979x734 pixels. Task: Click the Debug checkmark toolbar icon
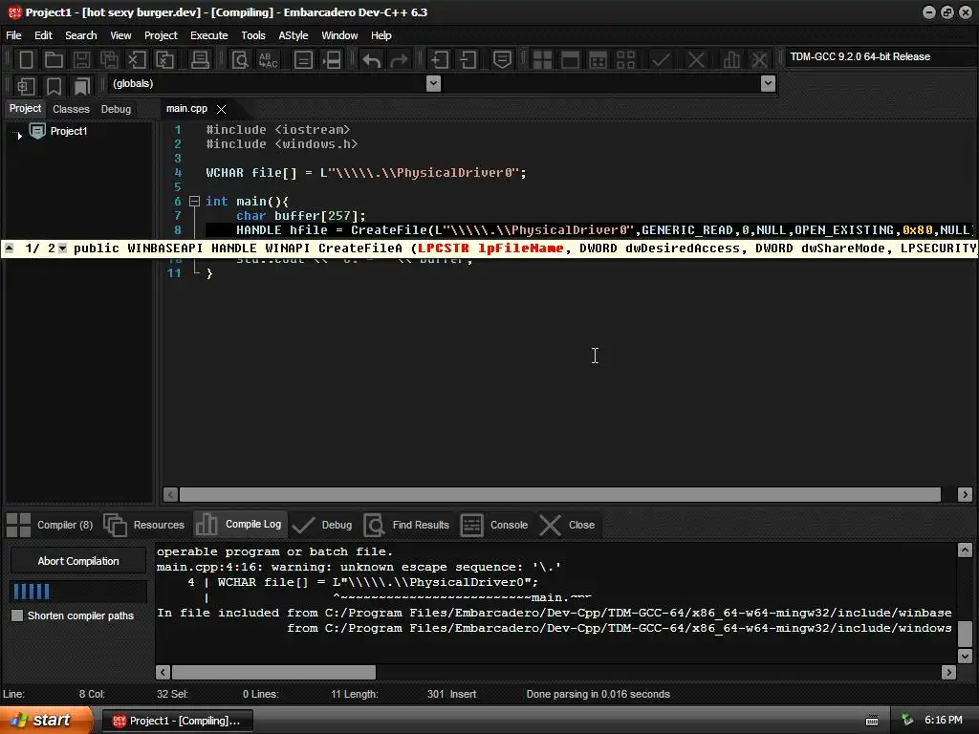click(x=661, y=60)
